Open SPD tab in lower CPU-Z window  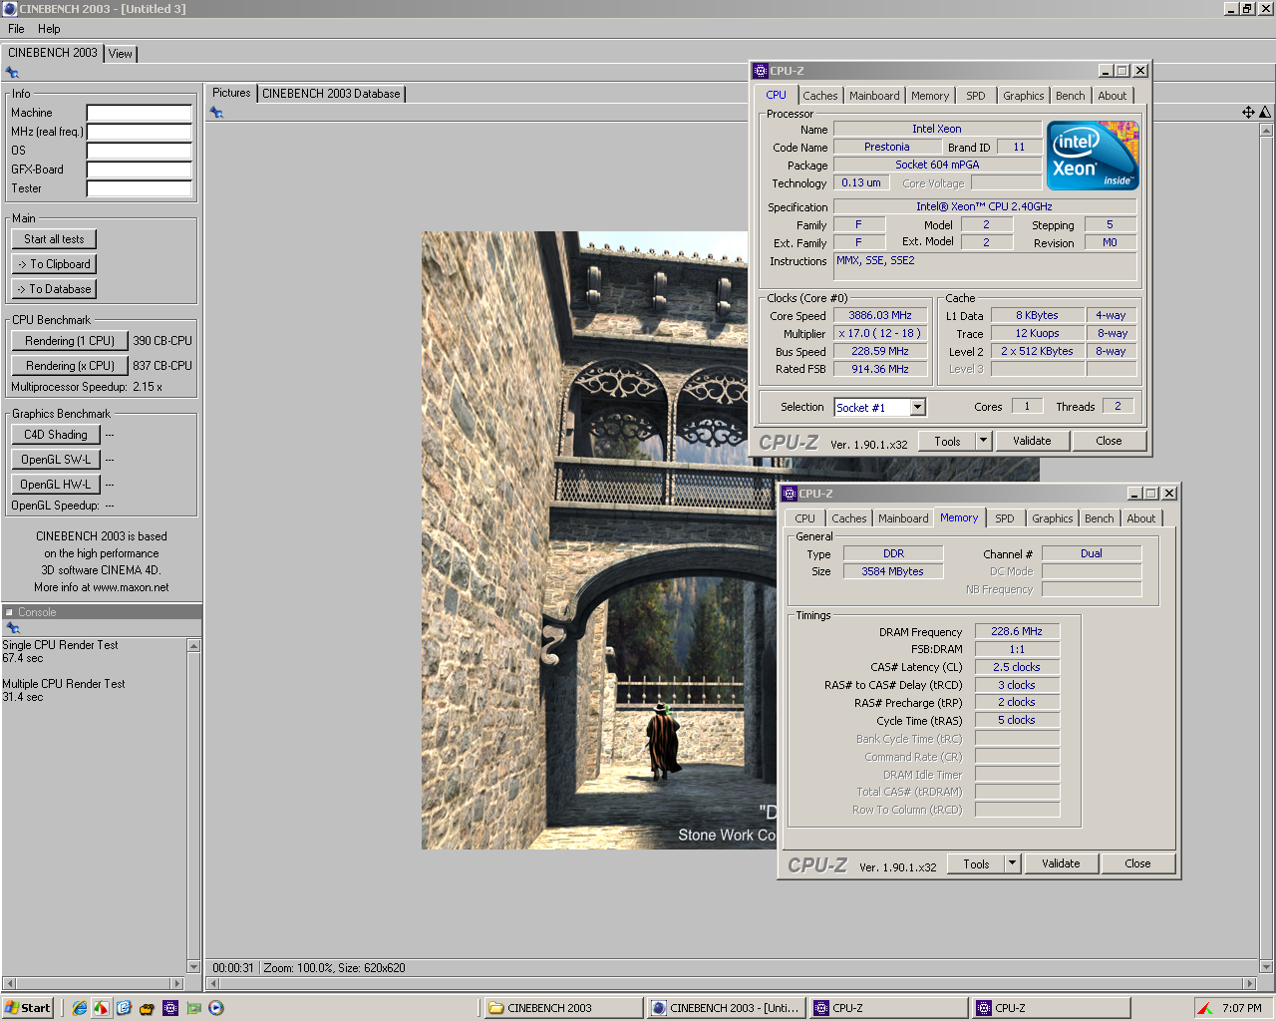point(1005,518)
